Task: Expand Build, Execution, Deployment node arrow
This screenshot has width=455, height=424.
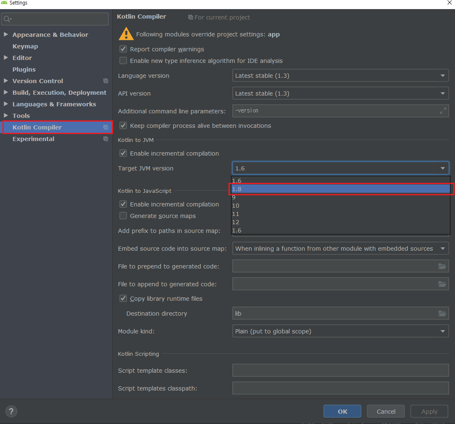Action: click(5, 92)
